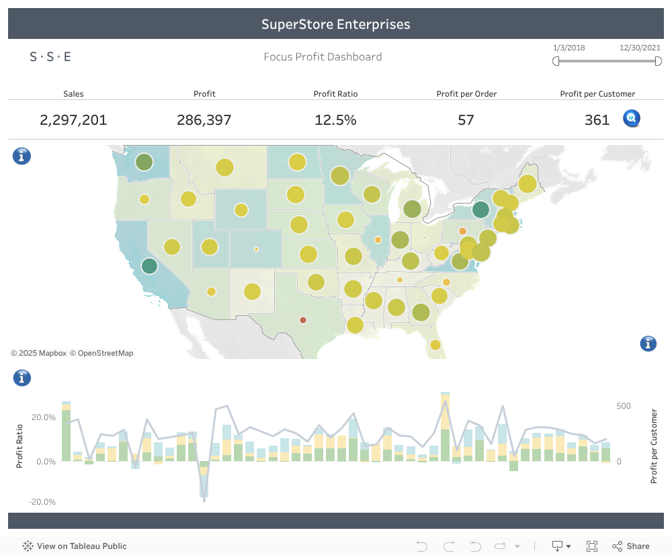Click the left handle of date slider
The height and width of the screenshot is (555, 672).
[556, 61]
